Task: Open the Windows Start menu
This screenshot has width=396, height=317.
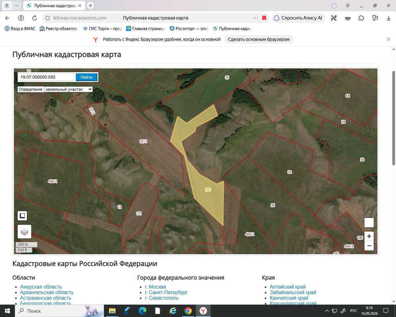Action: coord(7,311)
